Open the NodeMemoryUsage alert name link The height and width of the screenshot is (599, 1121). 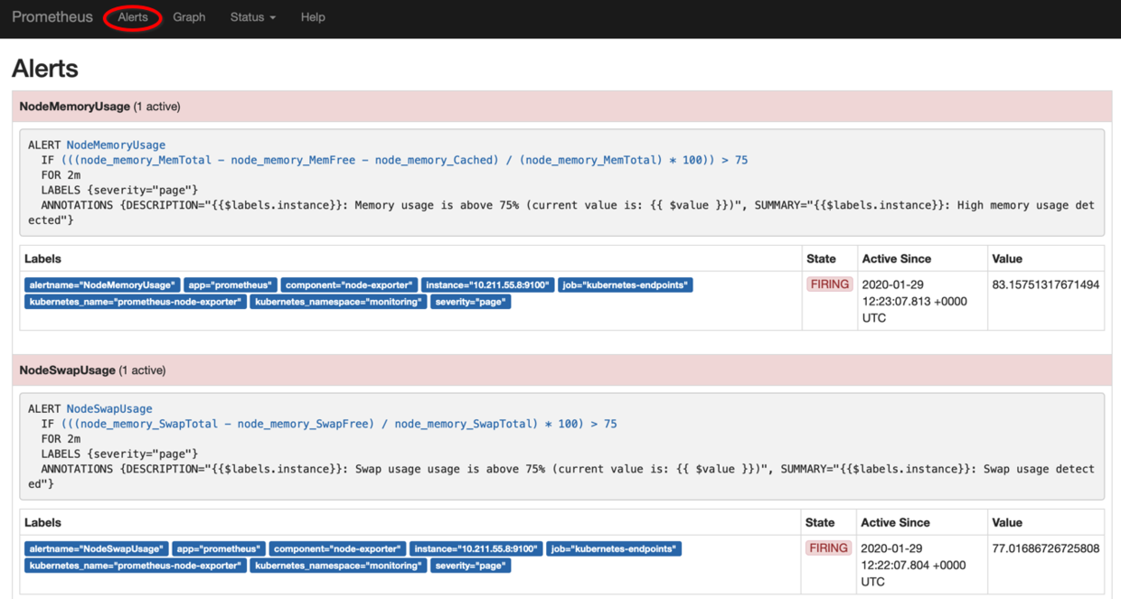coord(116,145)
